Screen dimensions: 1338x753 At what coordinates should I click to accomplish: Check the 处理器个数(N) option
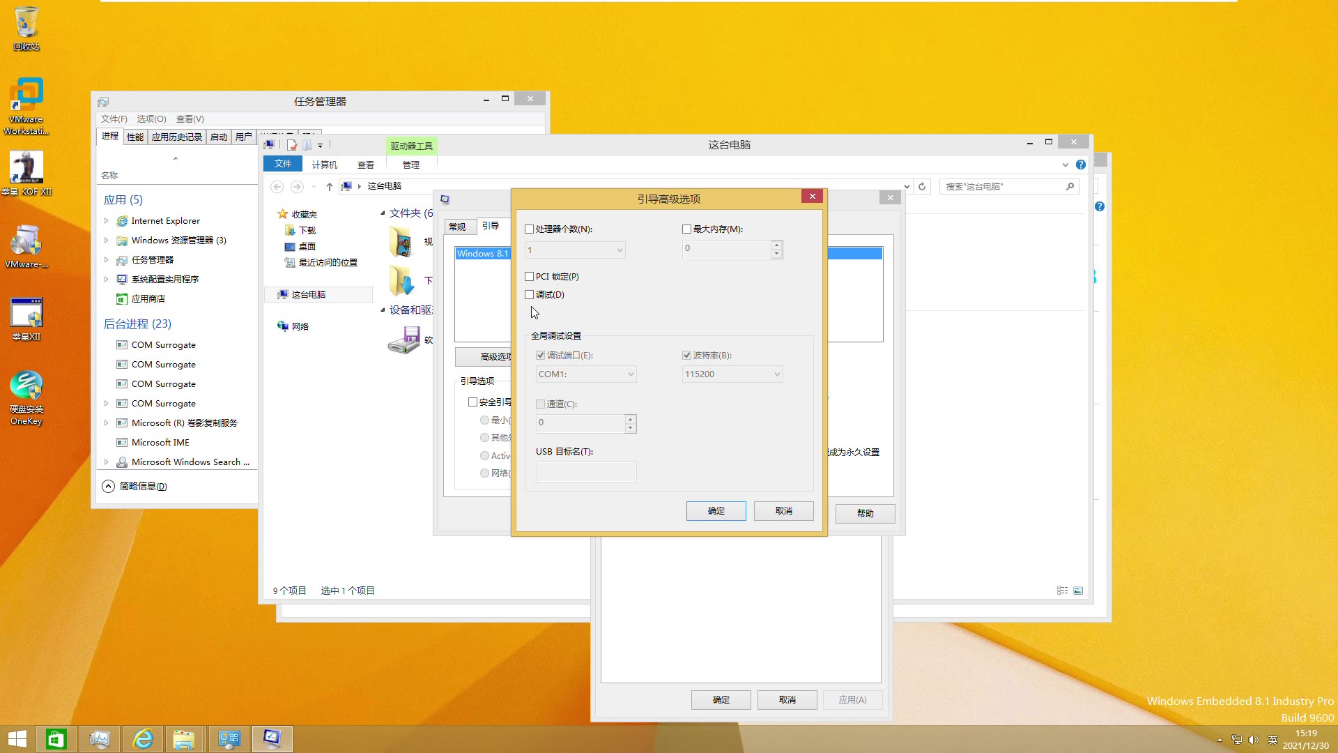[529, 229]
